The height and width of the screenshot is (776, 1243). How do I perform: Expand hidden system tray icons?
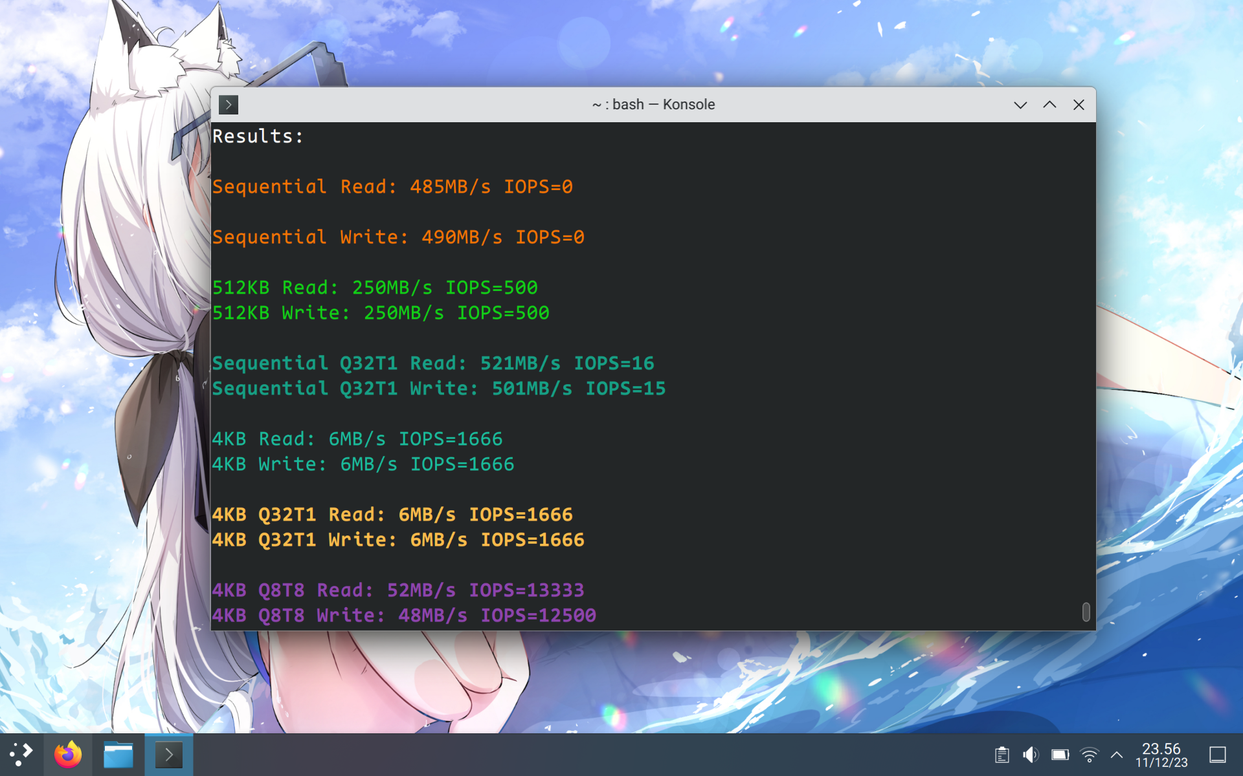[x=1117, y=755]
